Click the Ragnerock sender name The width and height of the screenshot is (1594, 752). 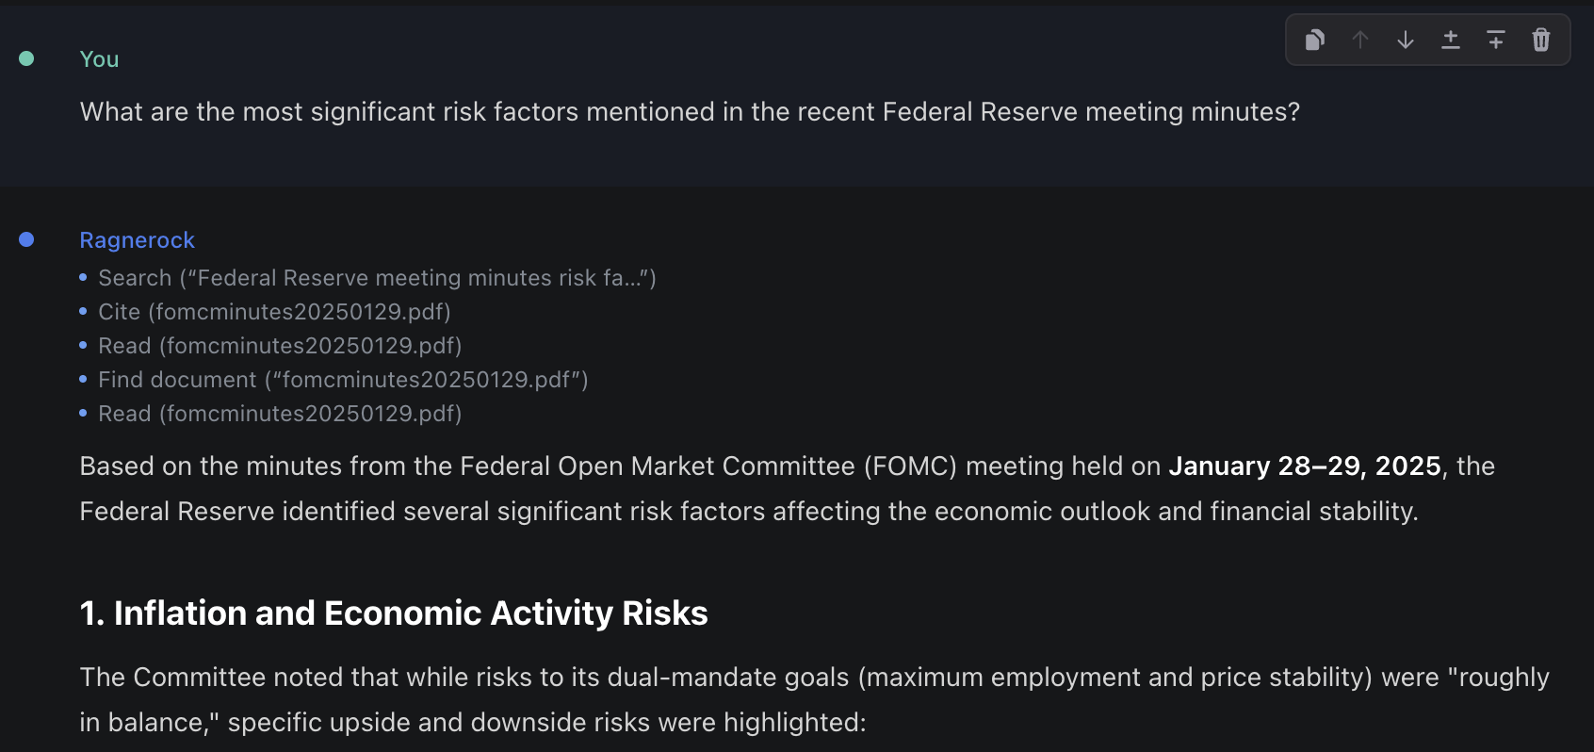[138, 240]
